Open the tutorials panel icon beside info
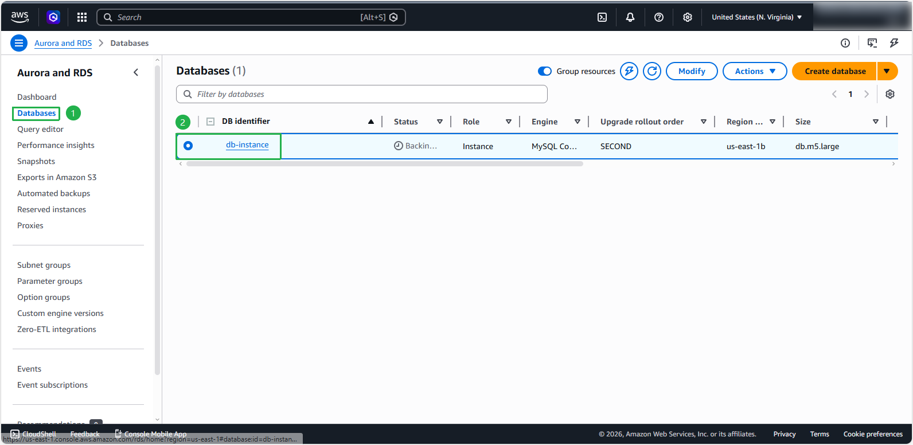Screen dimensions: 913x445 point(872,43)
